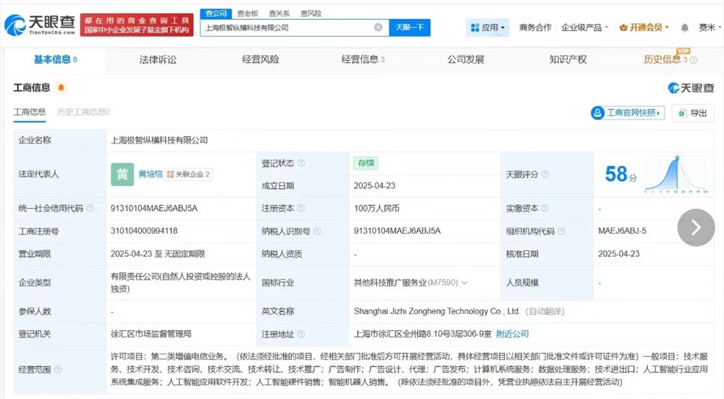The width and height of the screenshot is (724, 399).
Task: Expand the 其他科技推广服务业 industry chevron
Action: coord(464,282)
